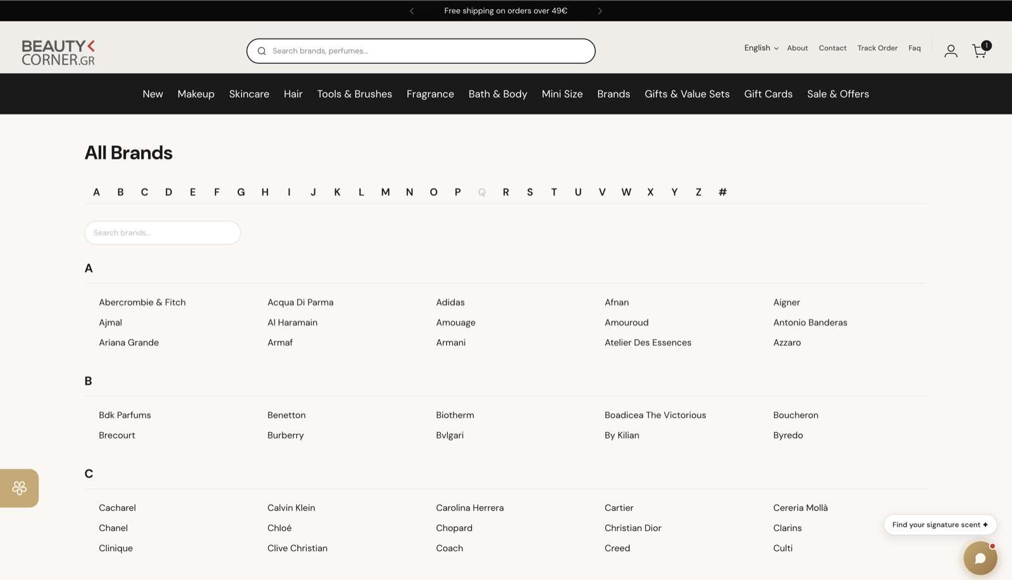Open the Armani brand page

(451, 343)
